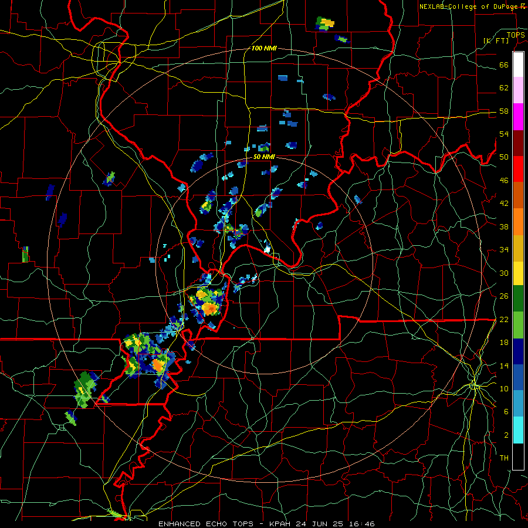The image size is (528, 528).
Task: Select the light blue legend band
Action: (x=518, y=404)
